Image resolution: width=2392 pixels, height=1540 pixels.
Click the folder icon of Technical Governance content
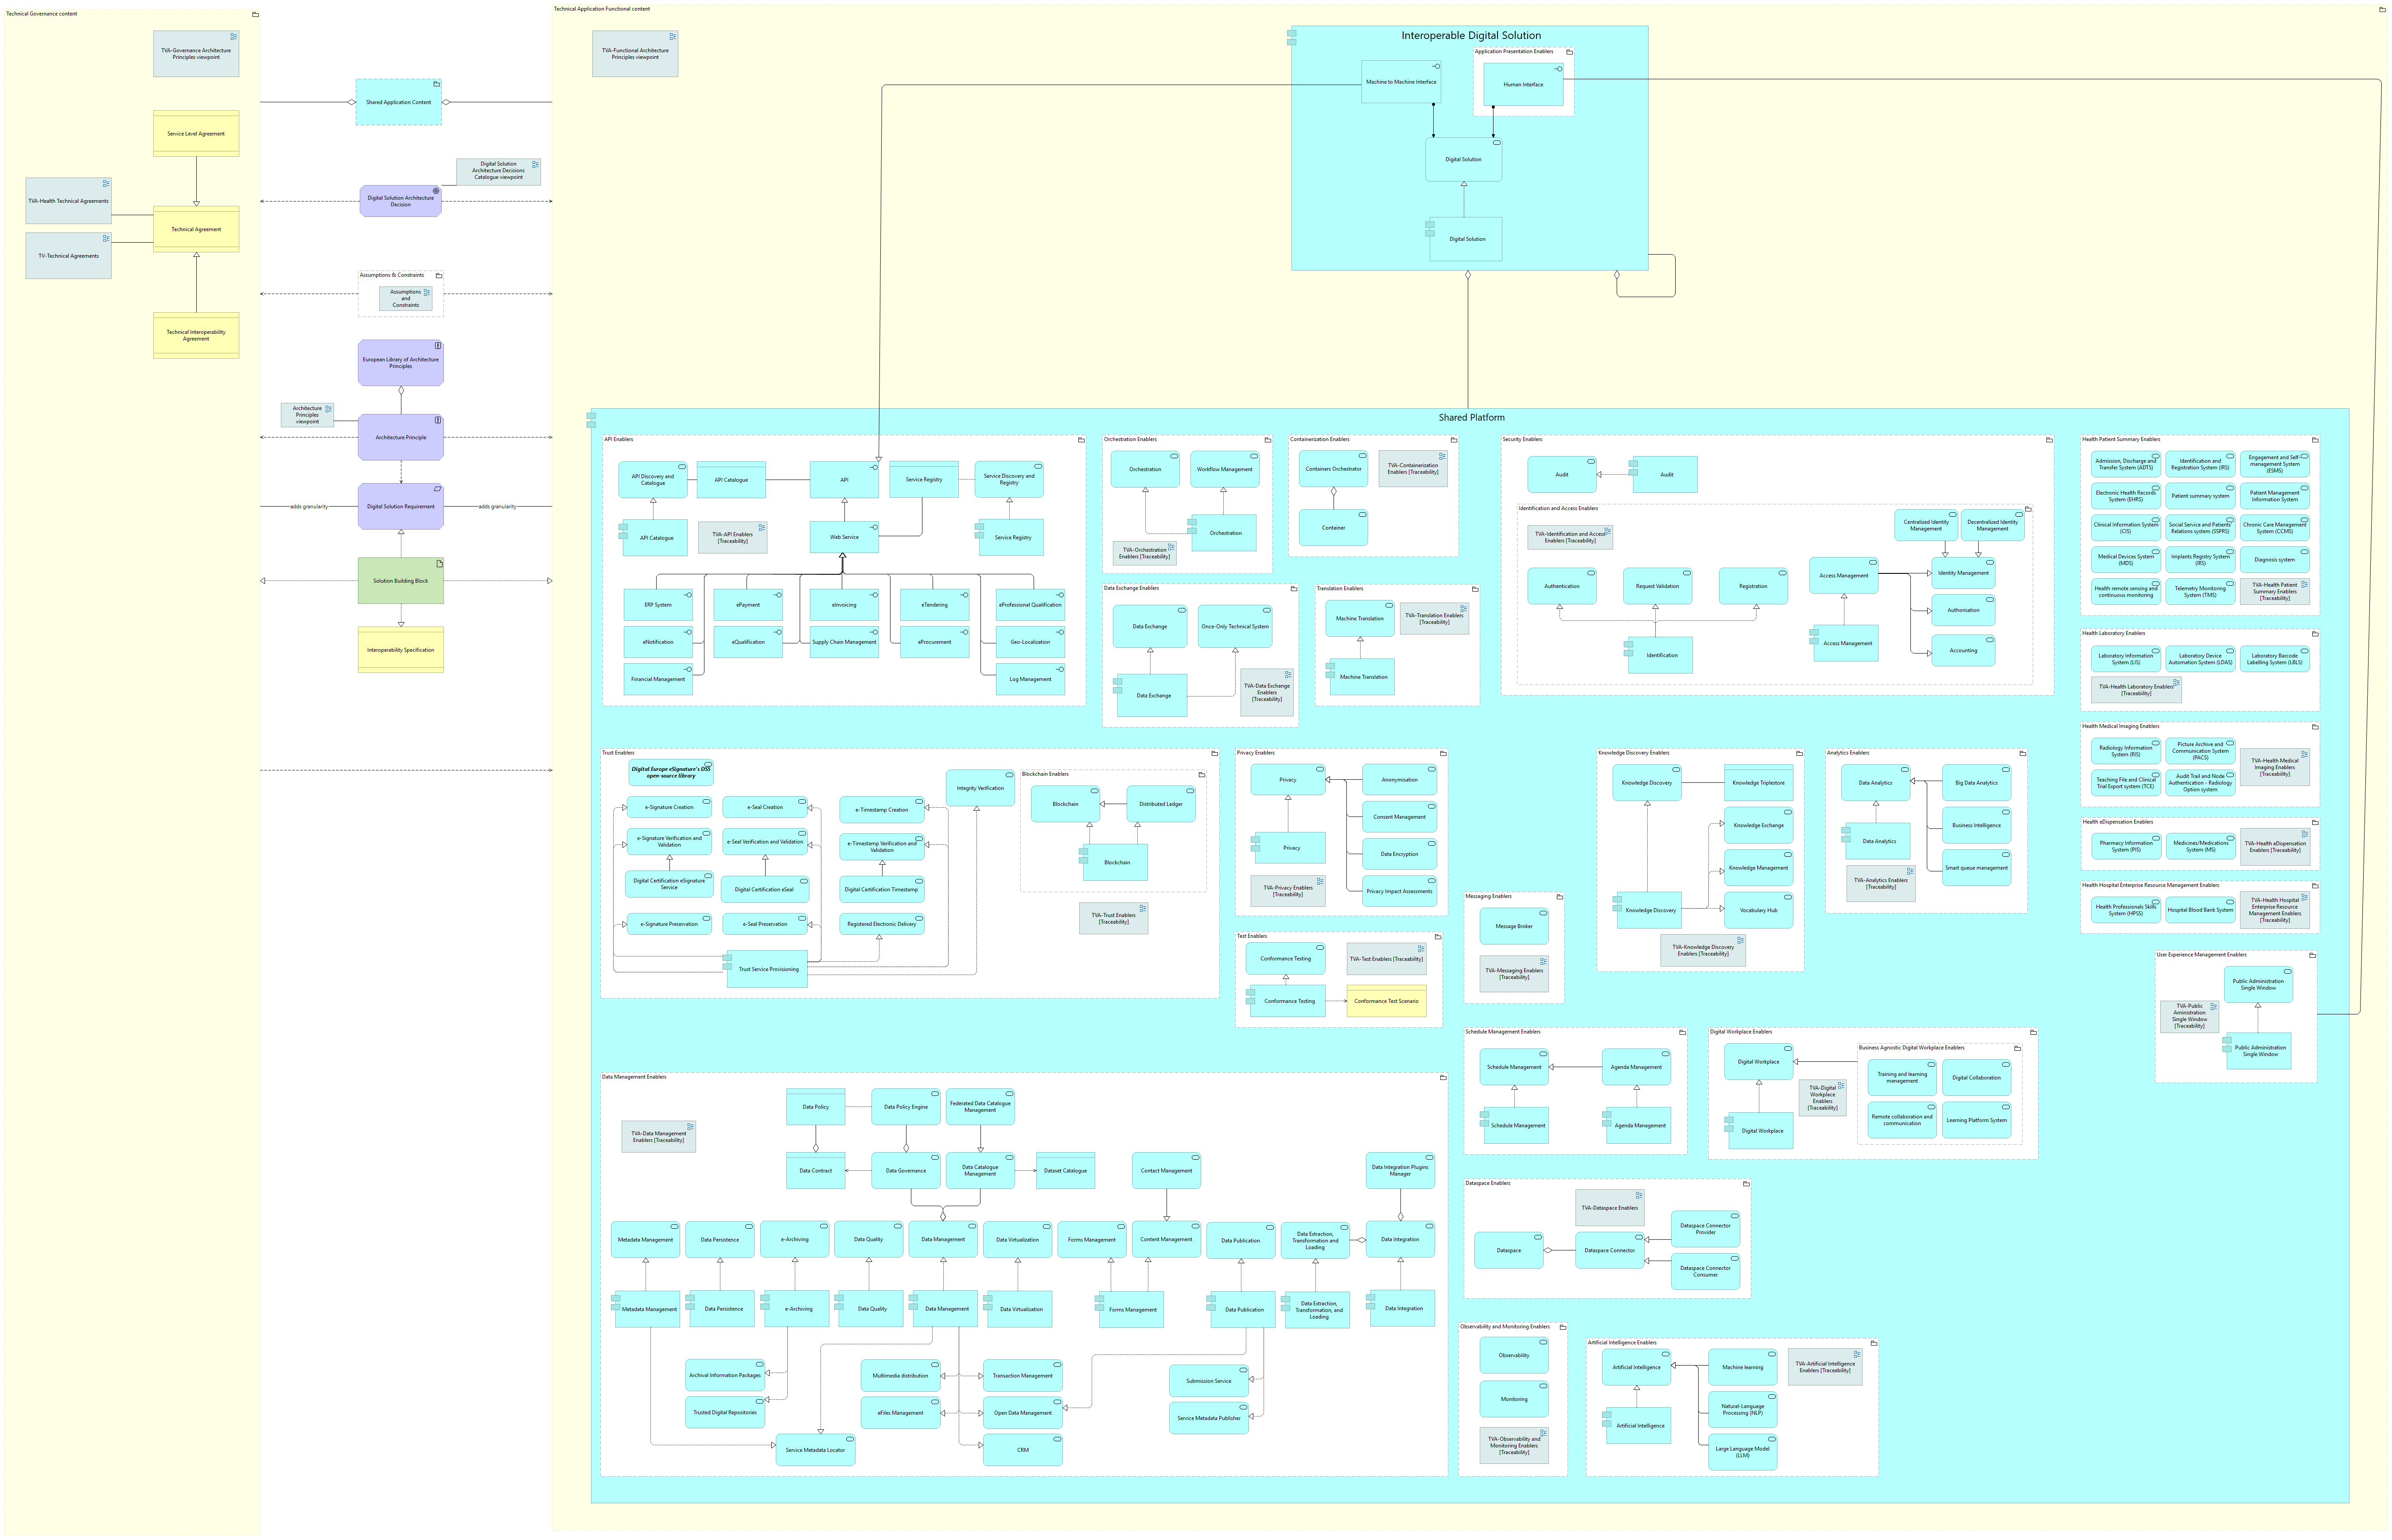[255, 15]
